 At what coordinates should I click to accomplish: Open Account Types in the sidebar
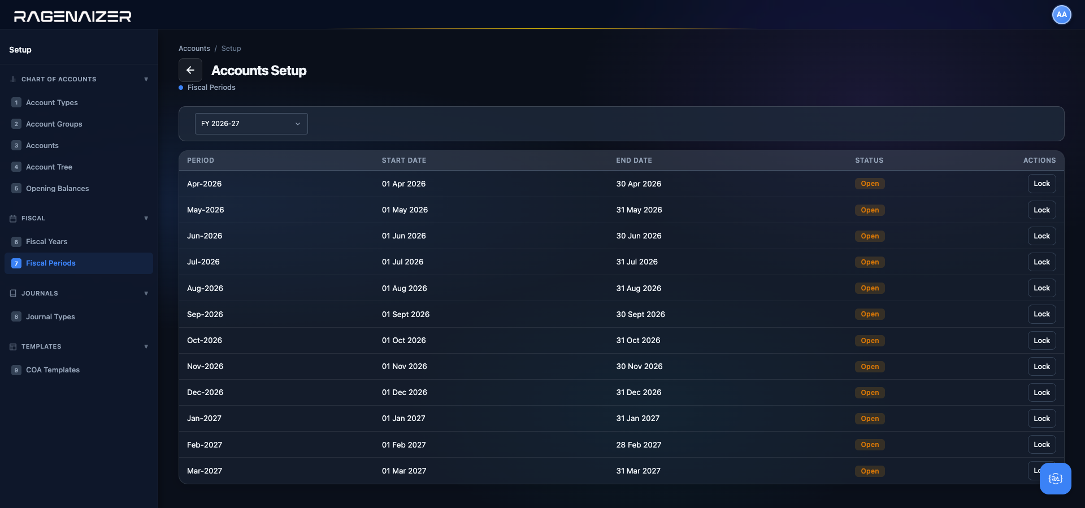[x=79, y=103]
